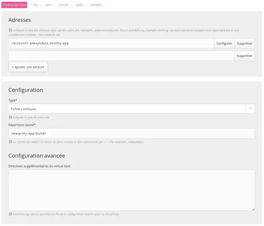Click the 'Type*' field label
This screenshot has height=226, width=264.
[13, 101]
